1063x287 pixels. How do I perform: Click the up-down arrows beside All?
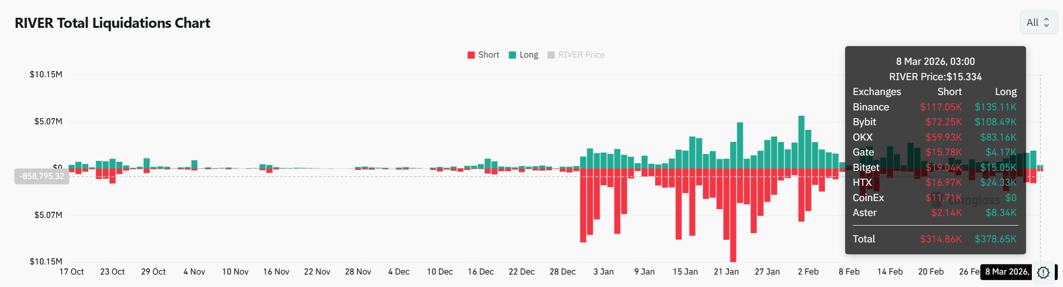[x=1047, y=23]
